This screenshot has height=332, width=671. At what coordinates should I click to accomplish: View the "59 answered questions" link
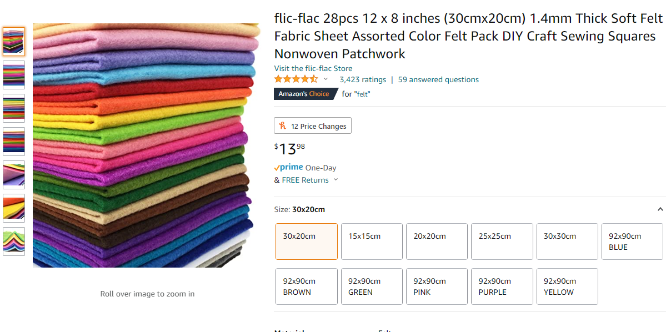(x=438, y=79)
